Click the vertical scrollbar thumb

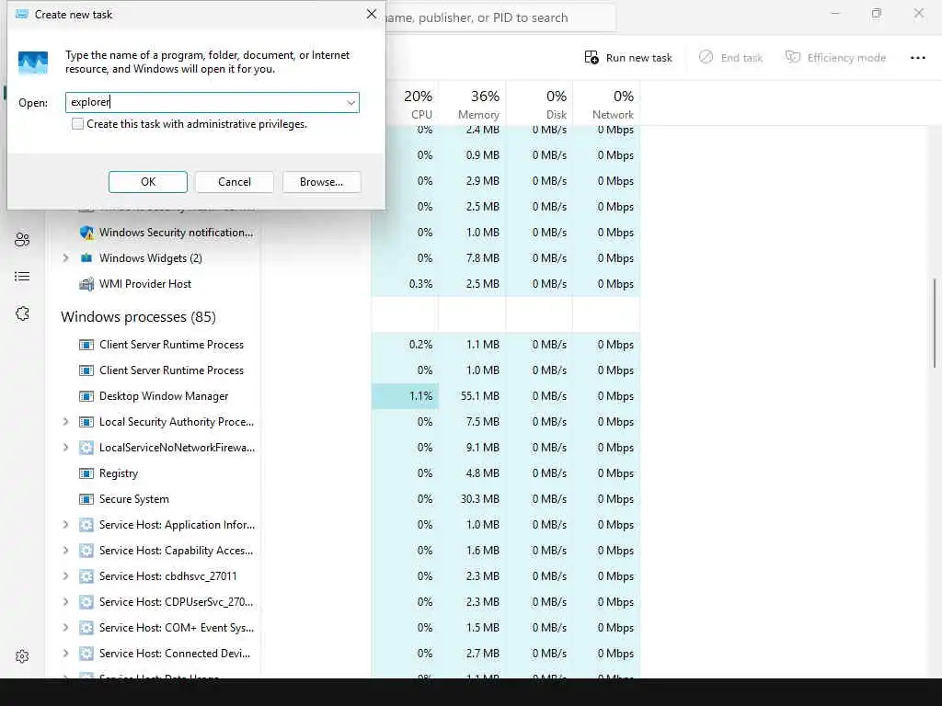pos(935,323)
